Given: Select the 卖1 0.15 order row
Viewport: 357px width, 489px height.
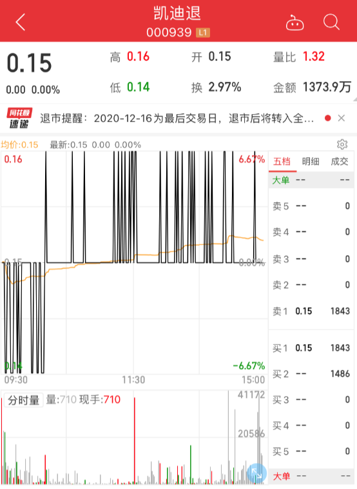Looking at the screenshot, I should pos(311,311).
